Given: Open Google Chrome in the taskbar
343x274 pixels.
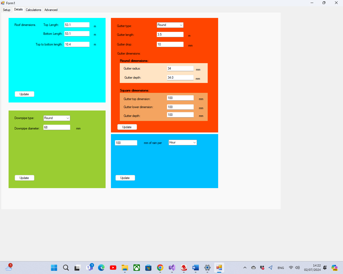Looking at the screenshot, I should point(160,268).
